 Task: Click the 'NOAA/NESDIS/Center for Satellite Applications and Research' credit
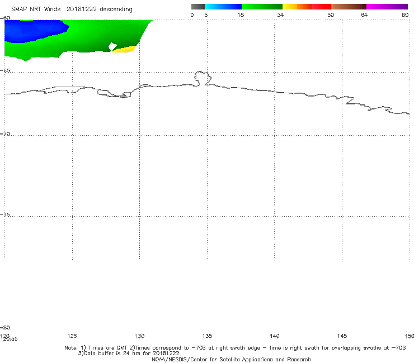231,359
